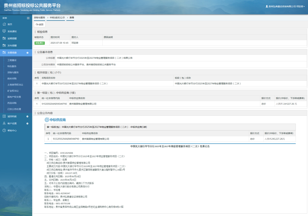Click the 系统通知 monitor icon
308x216 pixels.
[x=4, y=31]
